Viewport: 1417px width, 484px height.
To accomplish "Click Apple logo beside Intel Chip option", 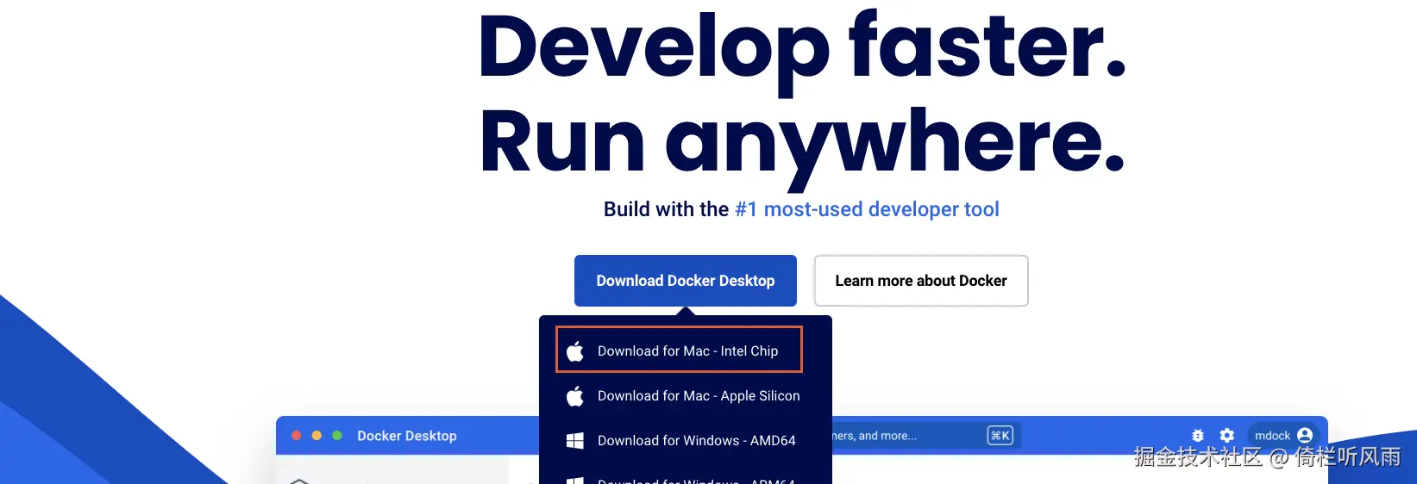I will [x=575, y=351].
